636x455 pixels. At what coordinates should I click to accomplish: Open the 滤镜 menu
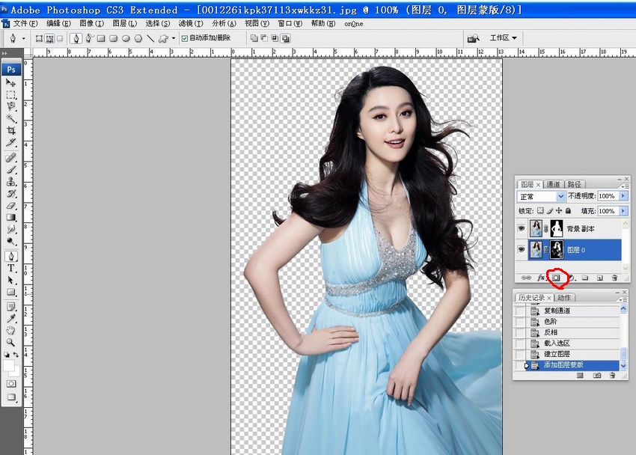click(x=190, y=23)
